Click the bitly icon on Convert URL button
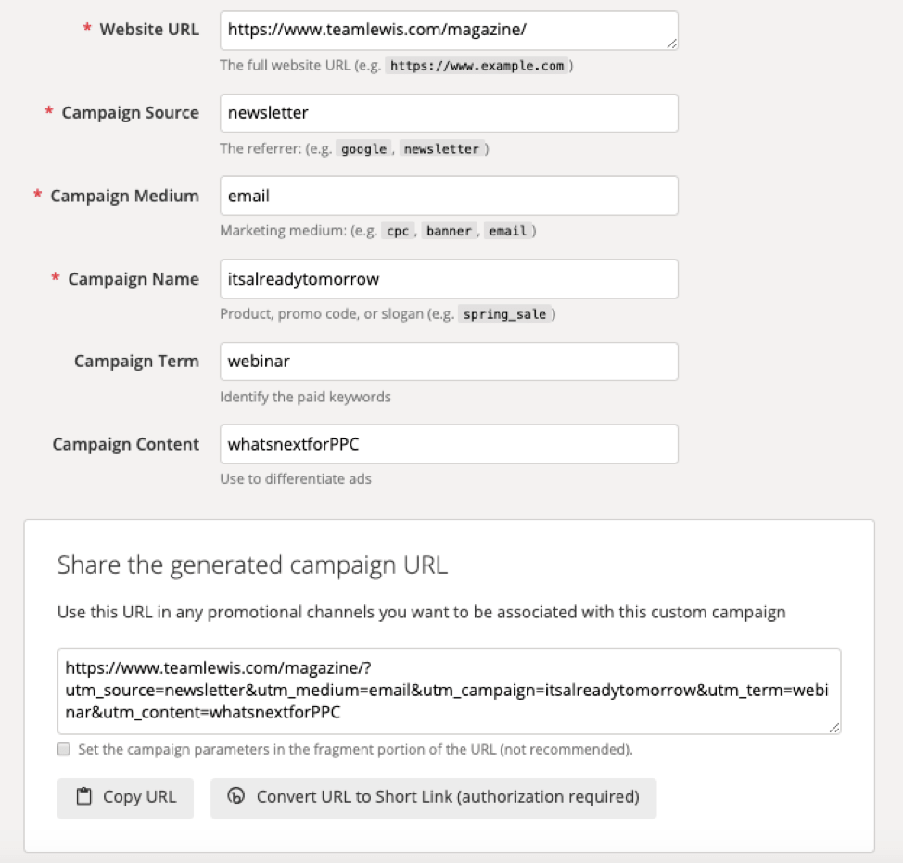This screenshot has height=863, width=903. click(x=236, y=797)
